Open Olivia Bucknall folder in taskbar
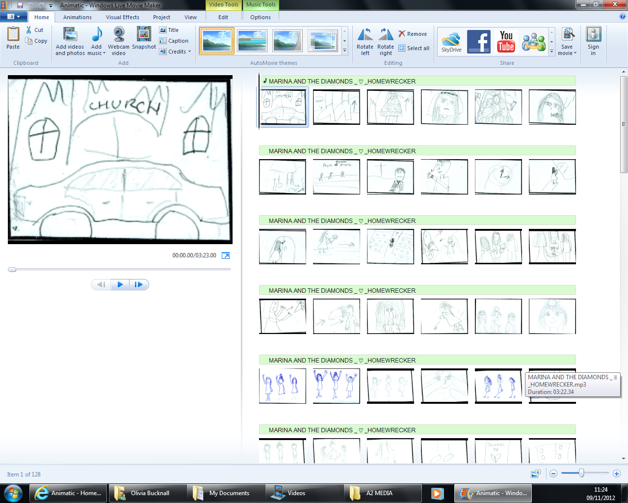This screenshot has width=628, height=503. click(147, 493)
